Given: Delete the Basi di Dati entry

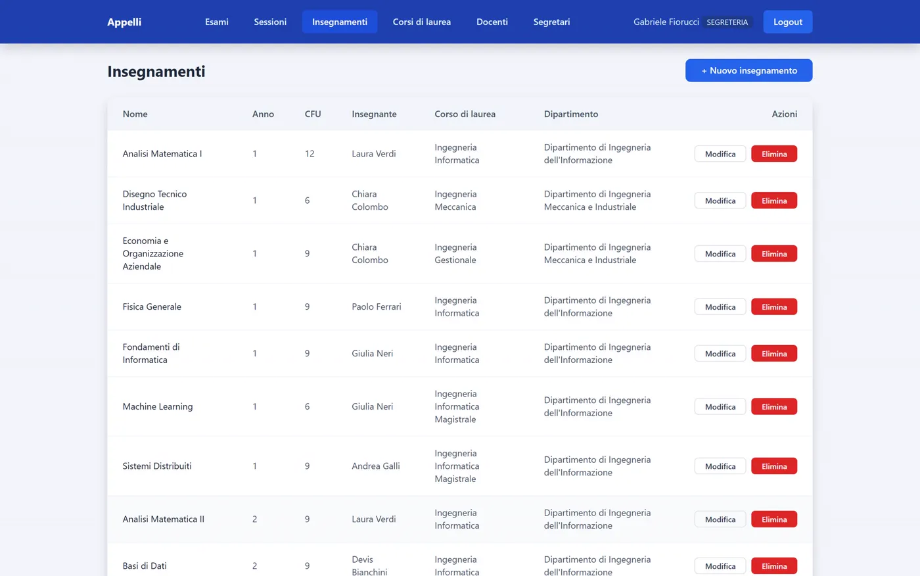Looking at the screenshot, I should point(774,566).
